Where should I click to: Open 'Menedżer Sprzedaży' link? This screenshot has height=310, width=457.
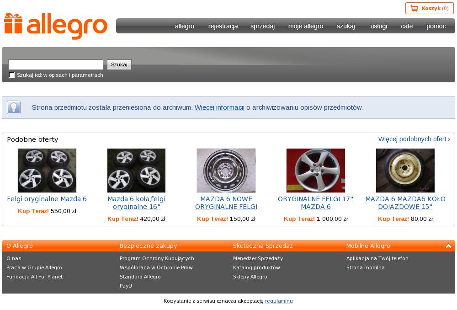click(x=258, y=258)
